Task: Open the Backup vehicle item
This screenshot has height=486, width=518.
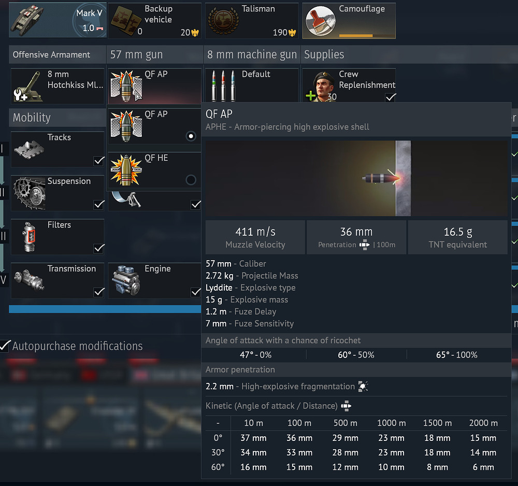Action: [126, 21]
